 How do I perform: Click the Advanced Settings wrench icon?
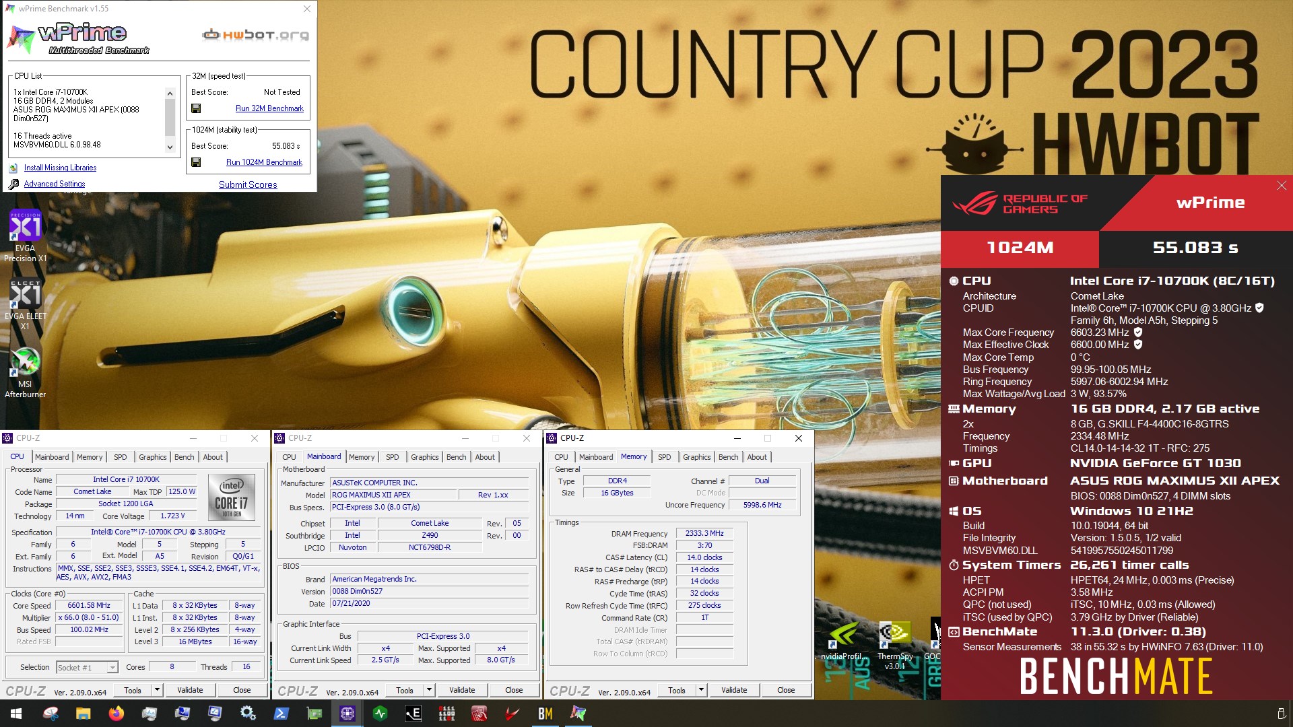(13, 184)
